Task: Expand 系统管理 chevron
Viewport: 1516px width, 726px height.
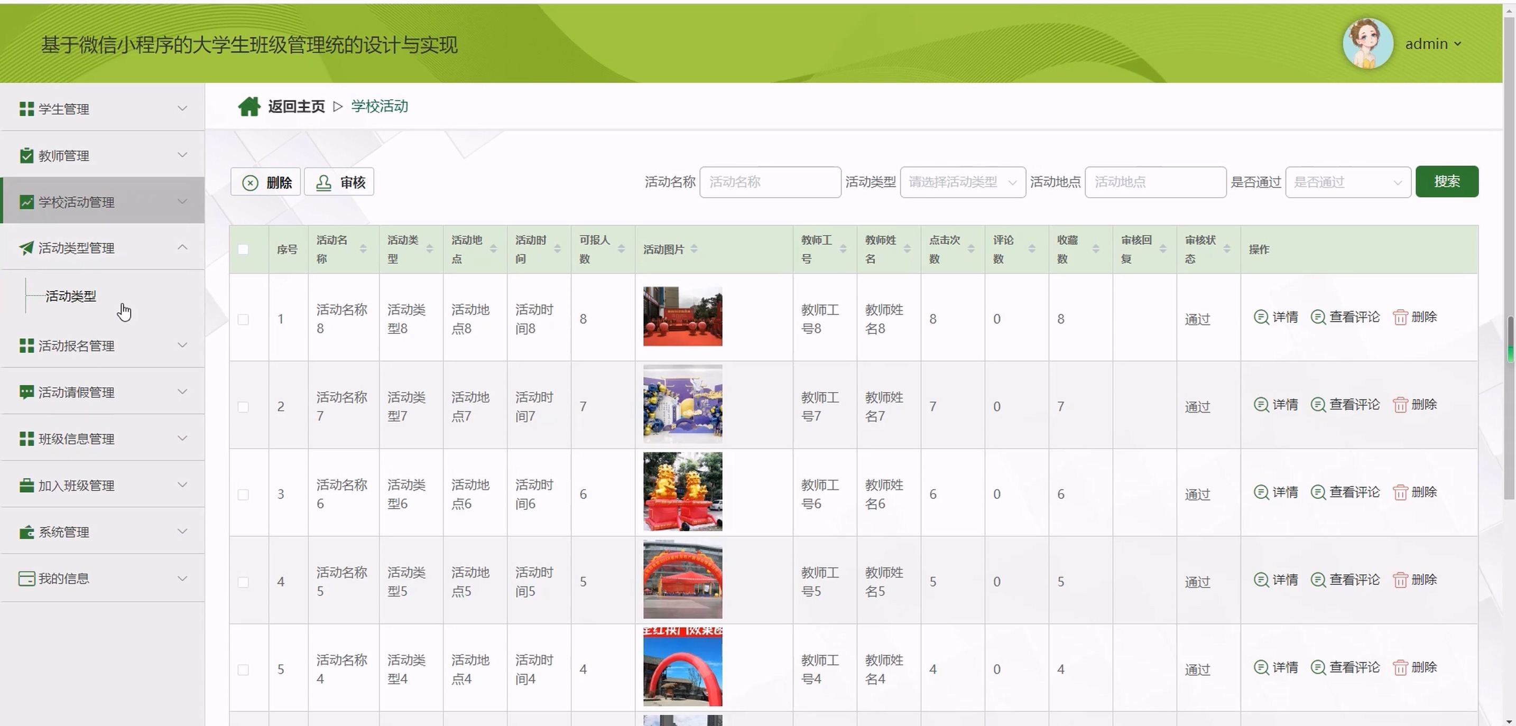Action: (182, 531)
